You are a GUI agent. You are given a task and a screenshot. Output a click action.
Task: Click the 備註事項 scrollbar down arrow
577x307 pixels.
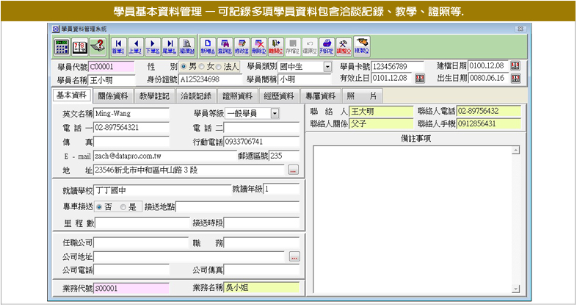pyautogui.click(x=515, y=288)
